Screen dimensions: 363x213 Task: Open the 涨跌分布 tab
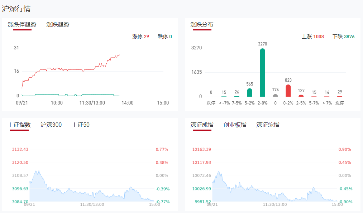[202, 25]
